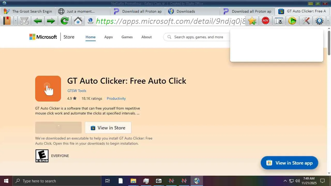Select the GT Auto Clicker tab
This screenshot has height=186, width=331.
click(x=302, y=11)
